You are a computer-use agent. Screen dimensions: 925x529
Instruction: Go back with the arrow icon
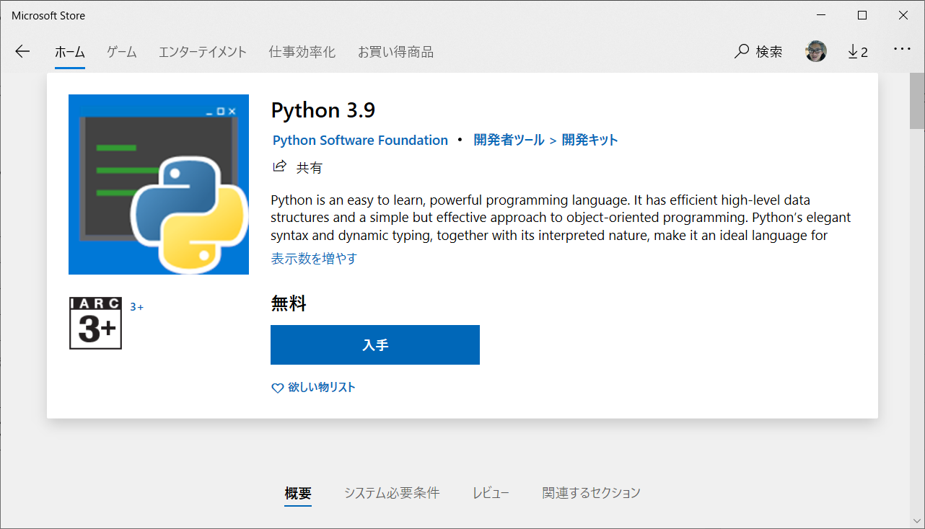click(22, 51)
